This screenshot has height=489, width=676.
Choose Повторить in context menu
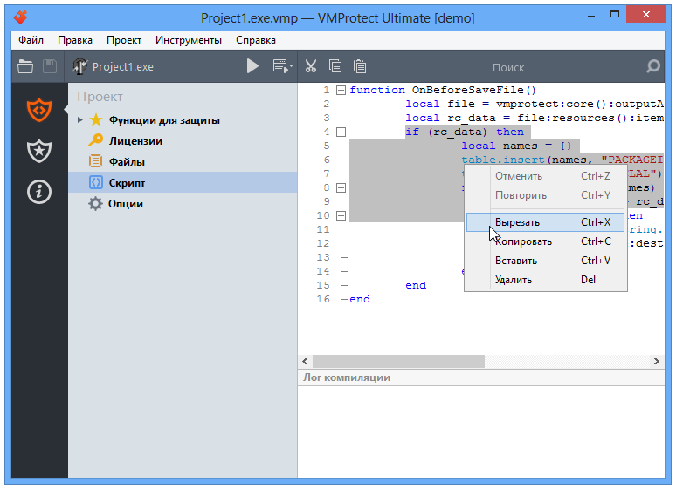(x=545, y=195)
